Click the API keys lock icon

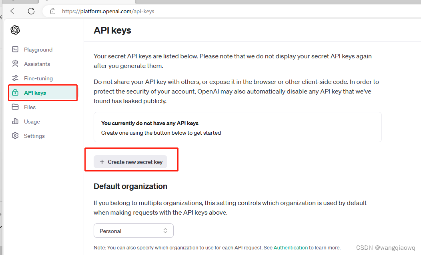[15, 92]
